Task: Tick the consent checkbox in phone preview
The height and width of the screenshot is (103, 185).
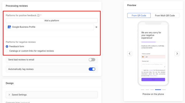Action: pyautogui.click(x=142, y=70)
